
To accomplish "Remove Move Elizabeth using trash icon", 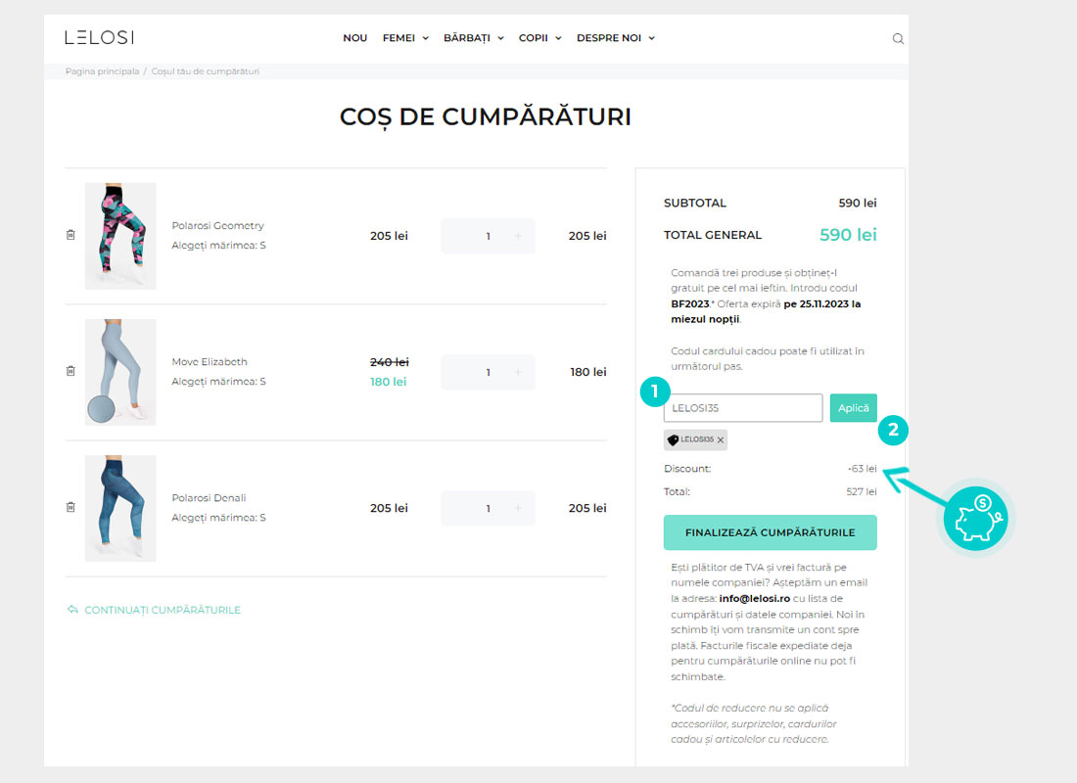I will click(x=70, y=371).
